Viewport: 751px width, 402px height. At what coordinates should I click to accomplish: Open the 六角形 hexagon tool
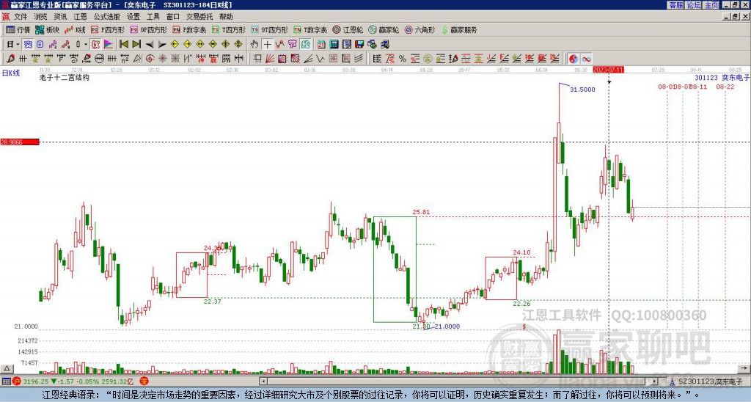point(420,29)
